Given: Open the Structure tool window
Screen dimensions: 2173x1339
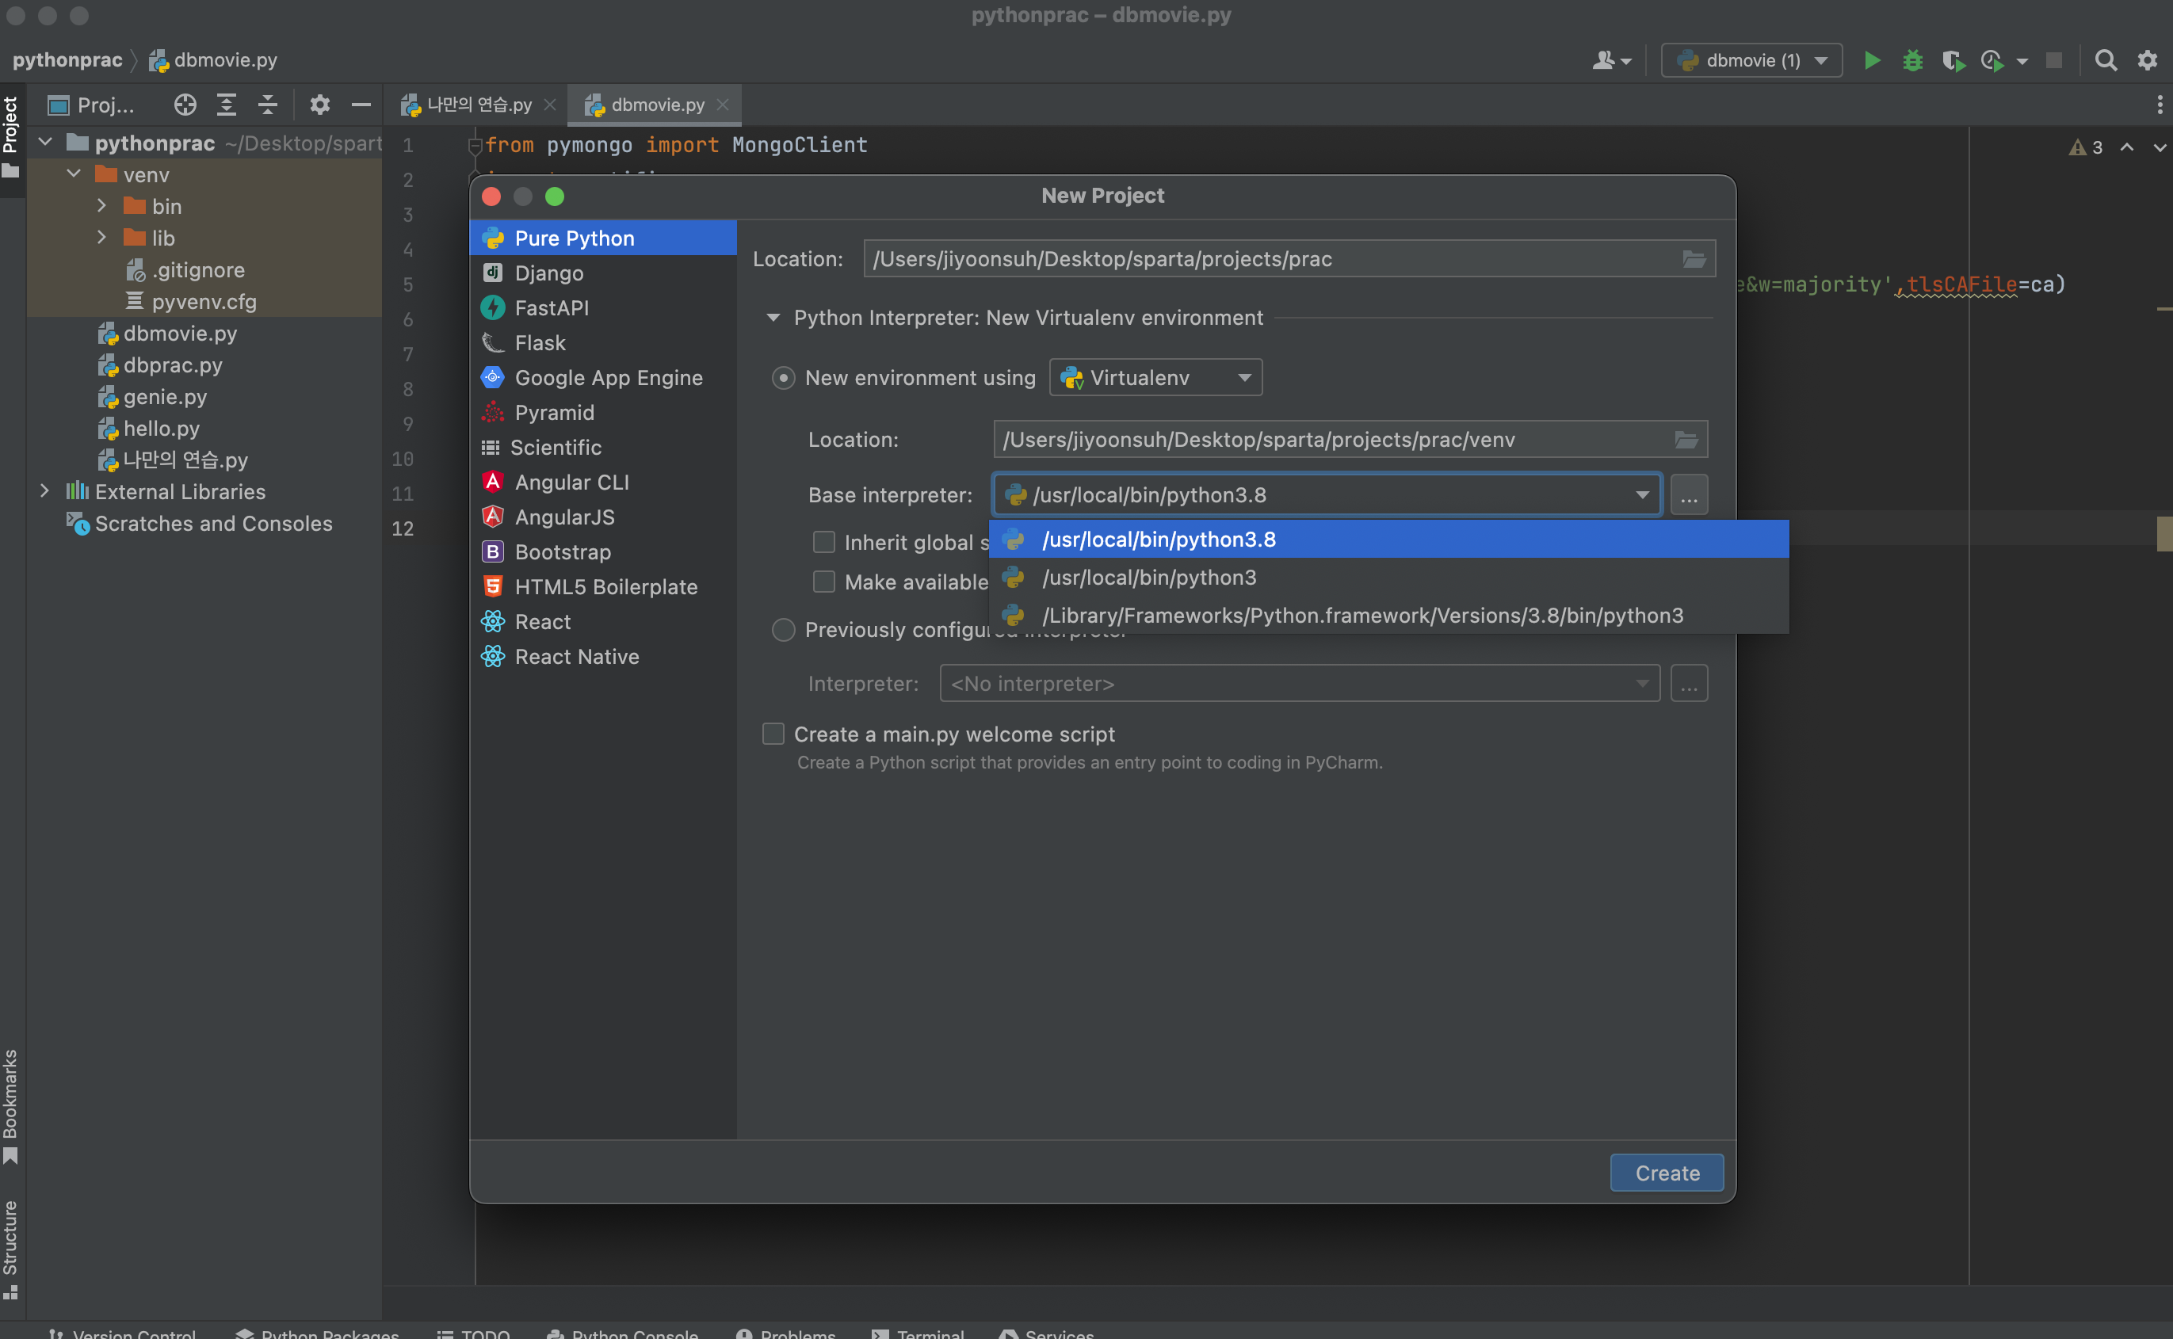Looking at the screenshot, I should (x=10, y=1249).
